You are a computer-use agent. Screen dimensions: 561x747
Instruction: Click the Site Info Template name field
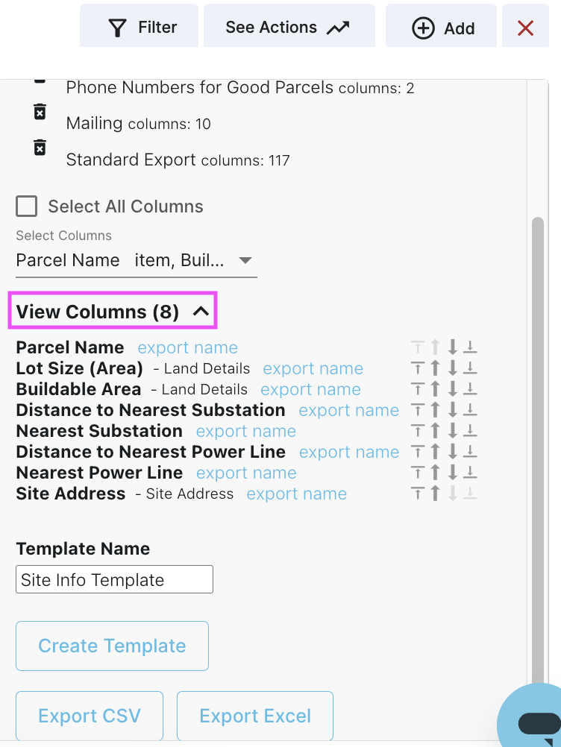(x=114, y=579)
